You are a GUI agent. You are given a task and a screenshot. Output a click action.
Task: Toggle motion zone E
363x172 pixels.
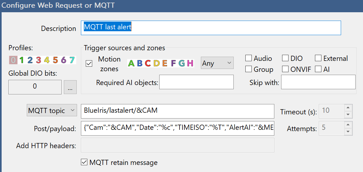pyautogui.click(x=165, y=63)
